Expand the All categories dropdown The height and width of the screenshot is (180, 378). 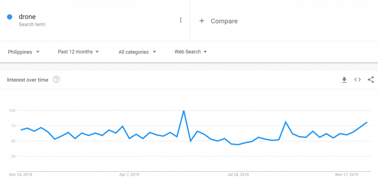click(x=137, y=52)
